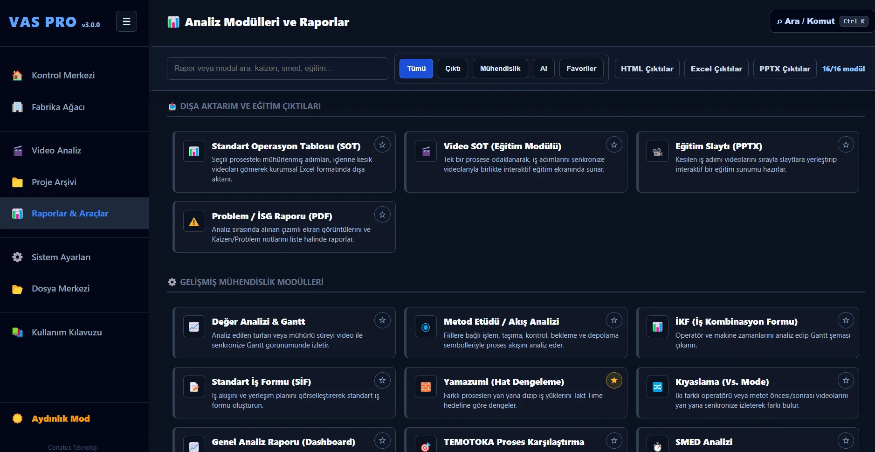
Task: Click the Video Analiz clapperboard icon
Action: [x=17, y=151]
